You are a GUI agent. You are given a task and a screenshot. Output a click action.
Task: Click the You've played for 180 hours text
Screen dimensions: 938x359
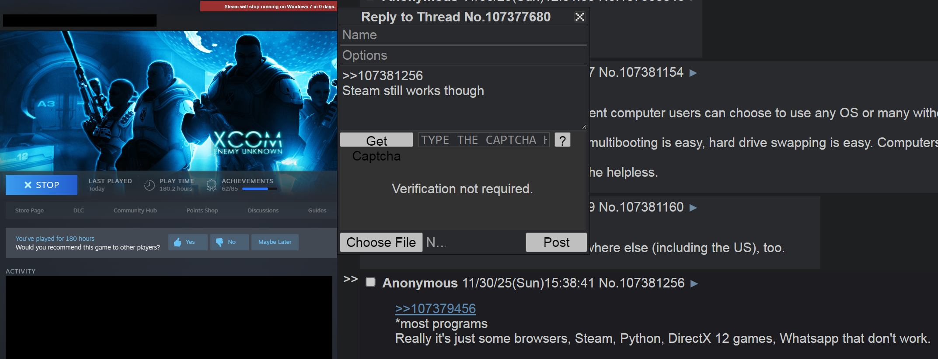55,239
